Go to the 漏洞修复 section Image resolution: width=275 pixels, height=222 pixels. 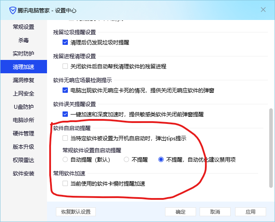coord(24,80)
